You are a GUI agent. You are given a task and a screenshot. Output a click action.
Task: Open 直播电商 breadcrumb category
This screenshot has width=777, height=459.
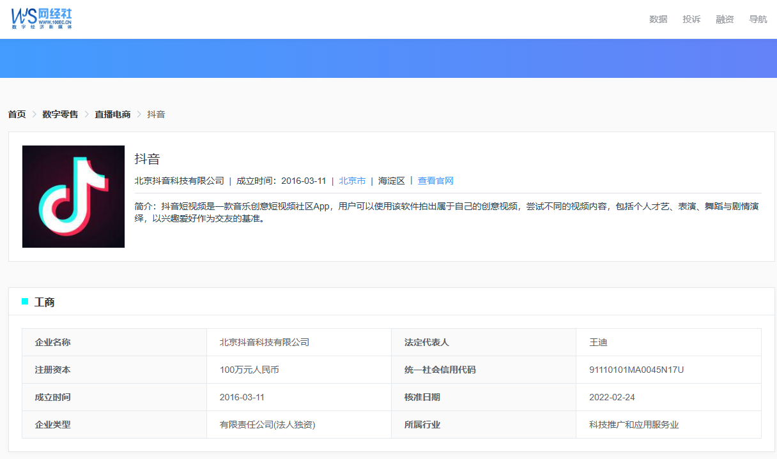pos(112,114)
